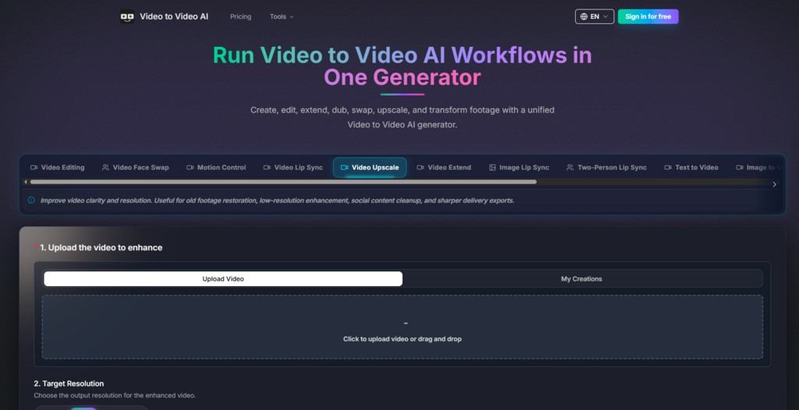The height and width of the screenshot is (410, 799).
Task: Click the globe language icon
Action: point(584,16)
